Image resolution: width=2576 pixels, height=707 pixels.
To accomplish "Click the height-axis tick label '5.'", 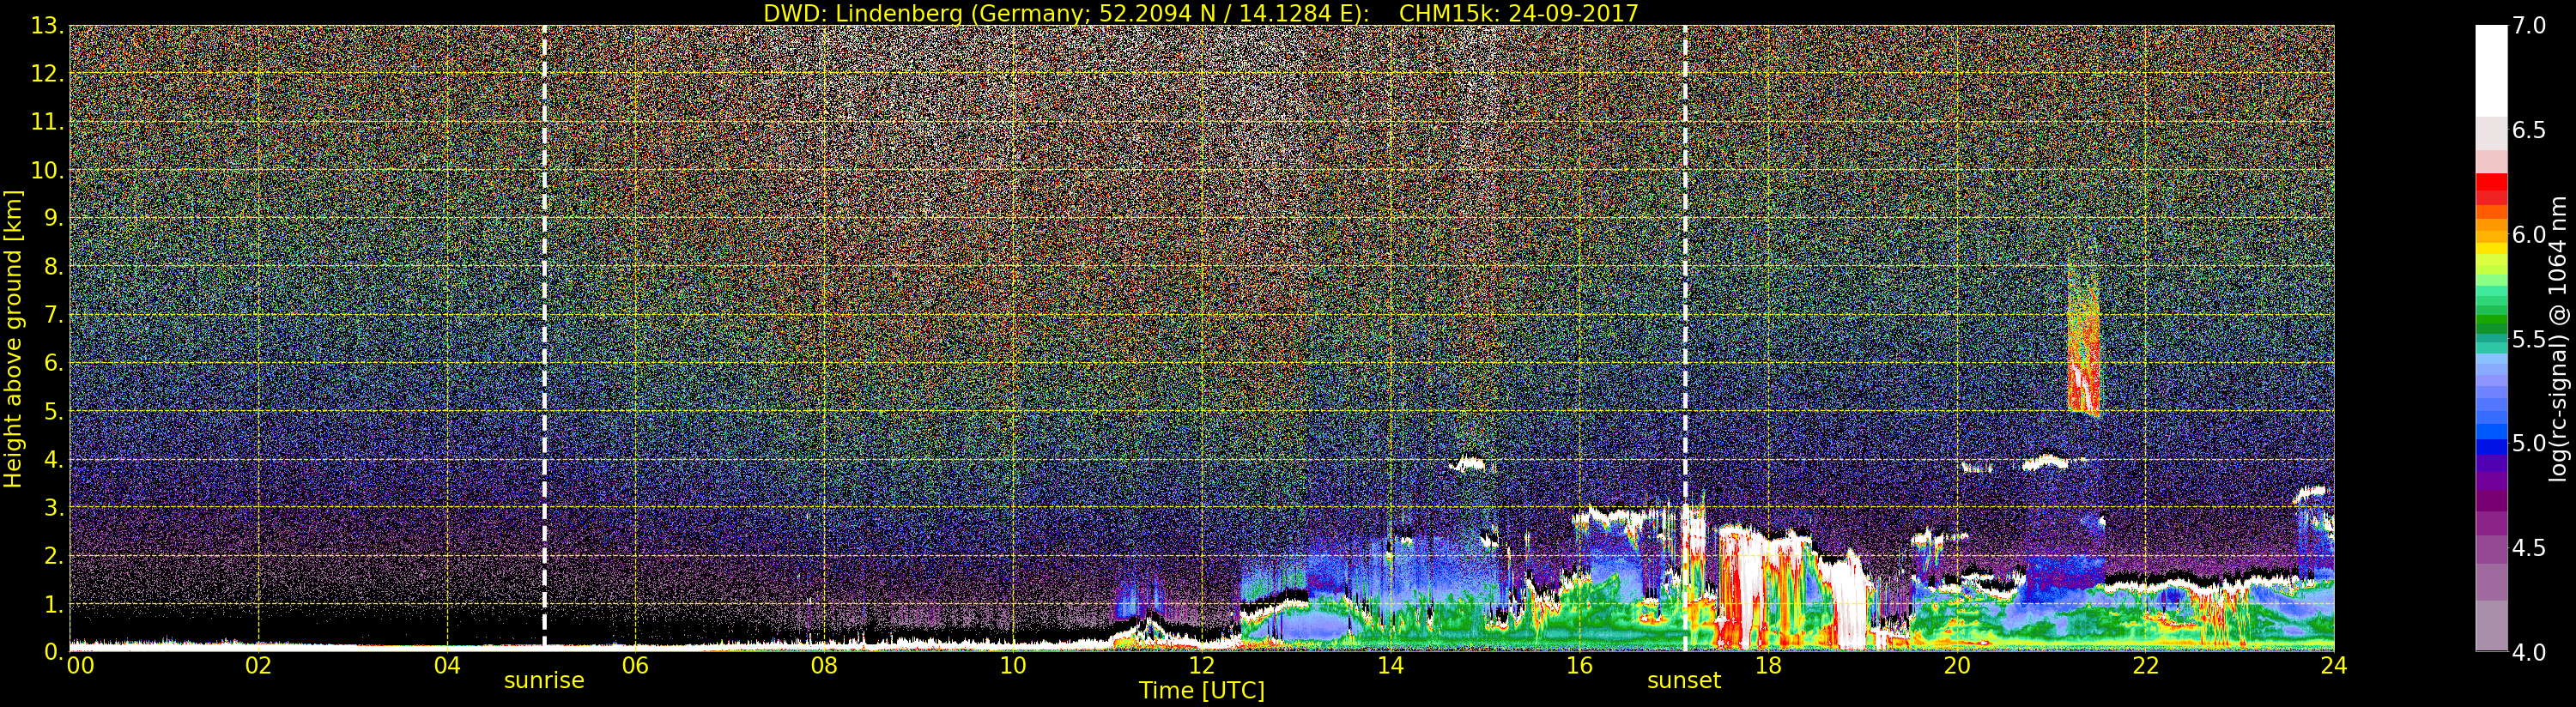I will 52,411.
